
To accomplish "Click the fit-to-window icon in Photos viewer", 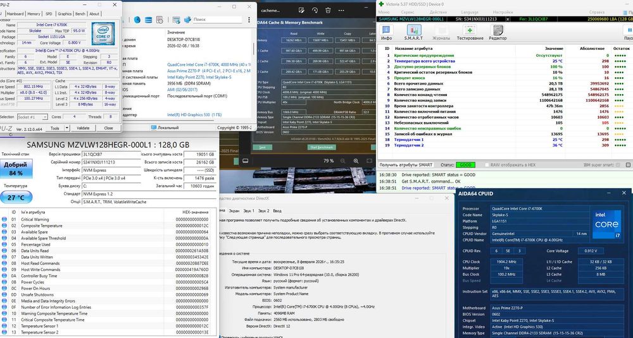I will [370, 160].
